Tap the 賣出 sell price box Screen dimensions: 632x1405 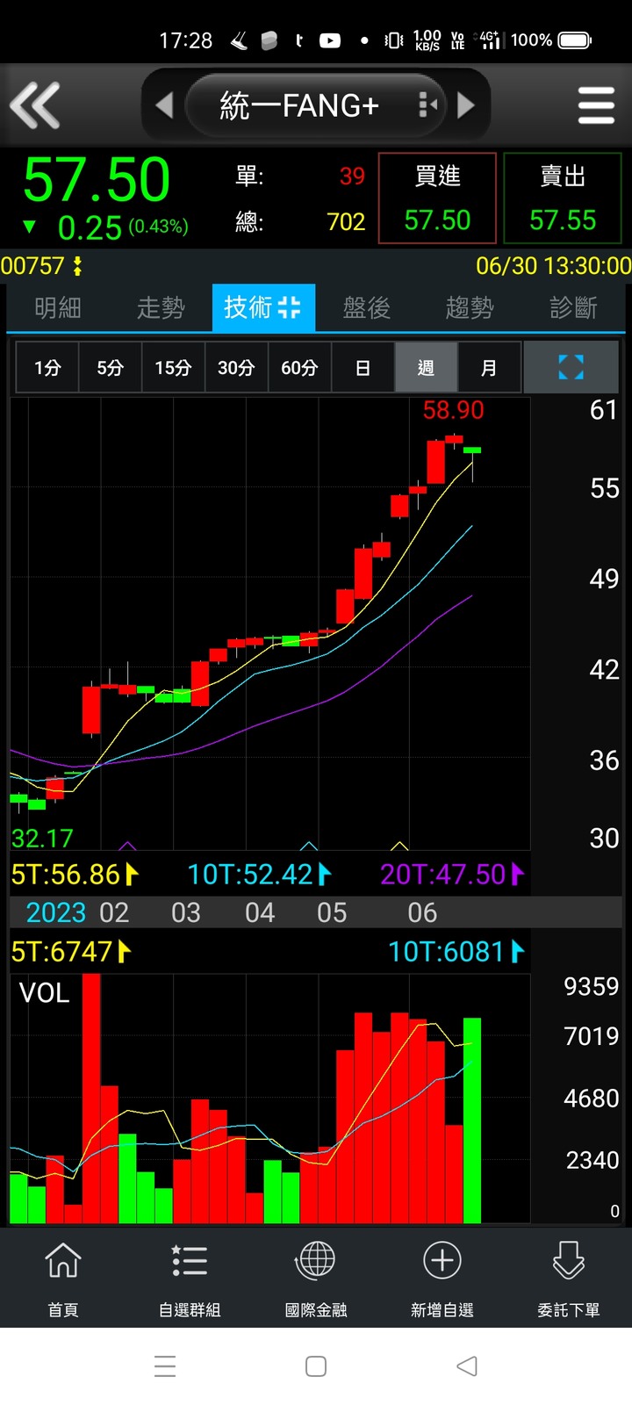point(563,198)
